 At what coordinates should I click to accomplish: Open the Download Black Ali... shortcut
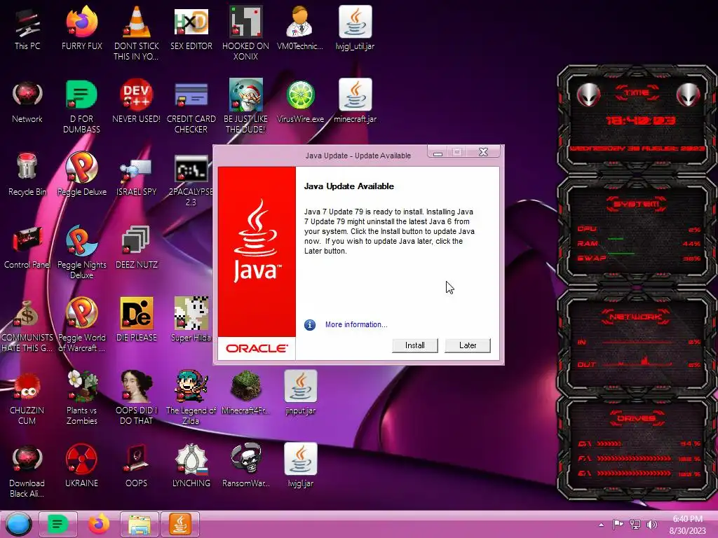(27, 470)
